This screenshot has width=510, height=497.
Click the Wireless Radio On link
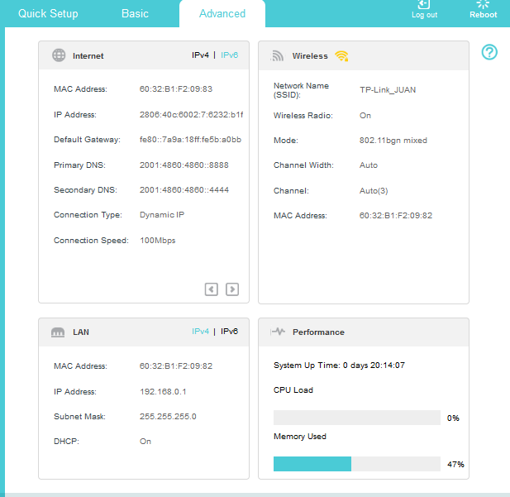[365, 116]
